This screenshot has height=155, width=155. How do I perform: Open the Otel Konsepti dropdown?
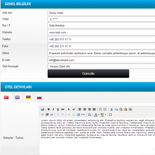(101, 67)
